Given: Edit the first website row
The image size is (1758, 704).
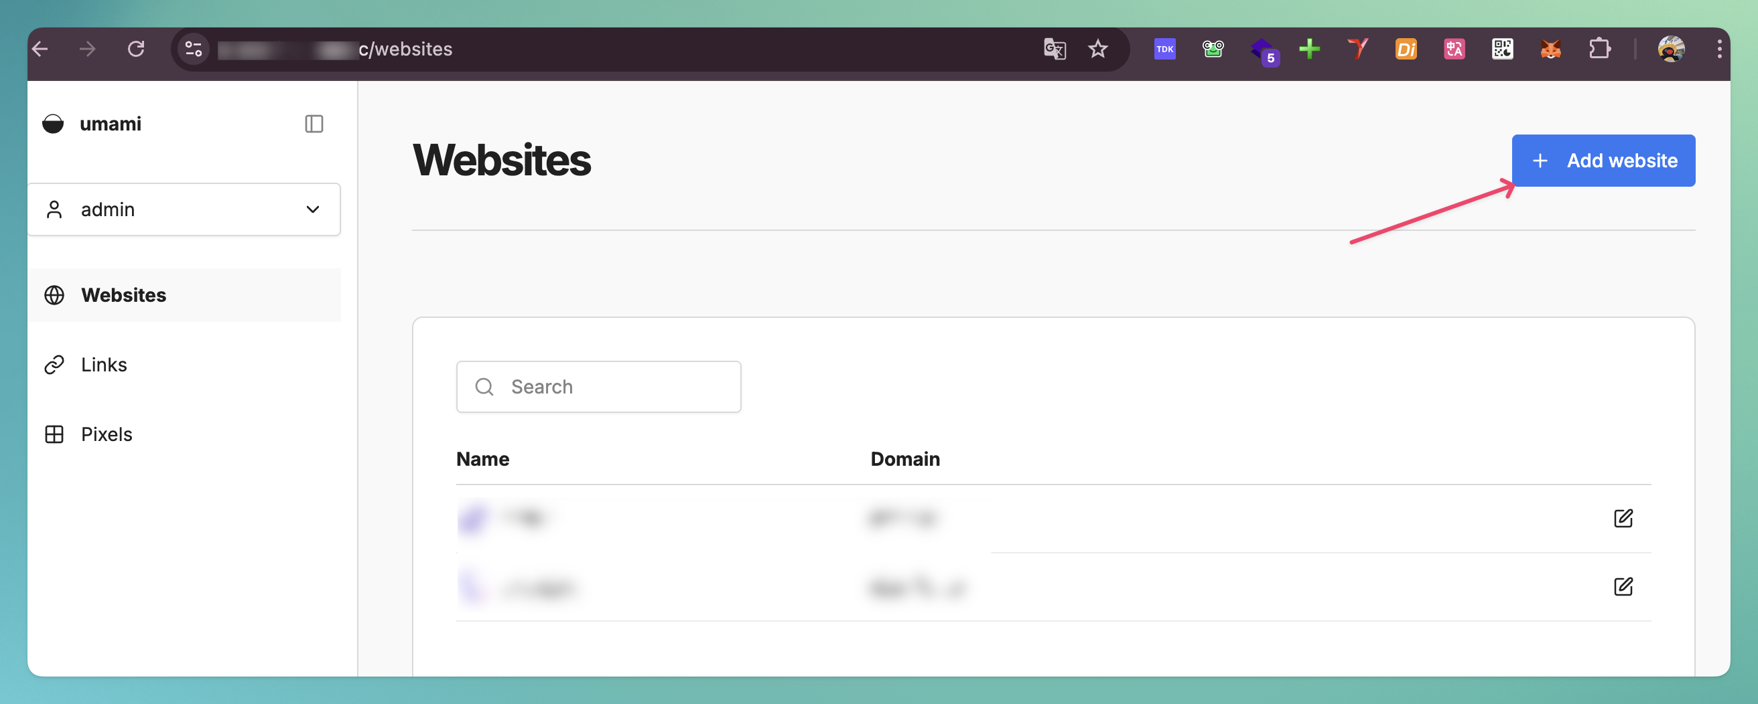Looking at the screenshot, I should 1623,518.
